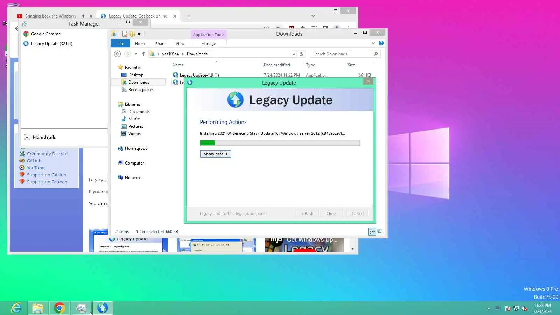This screenshot has height=315, width=560.
Task: Expand the ribbon with the chevron
Action: click(x=373, y=43)
